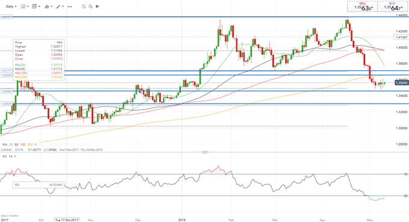Click the SELL 1.35638 button
The image size is (409, 222).
pyautogui.click(x=362, y=7)
